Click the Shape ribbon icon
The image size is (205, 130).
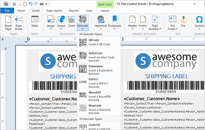coord(61,19)
